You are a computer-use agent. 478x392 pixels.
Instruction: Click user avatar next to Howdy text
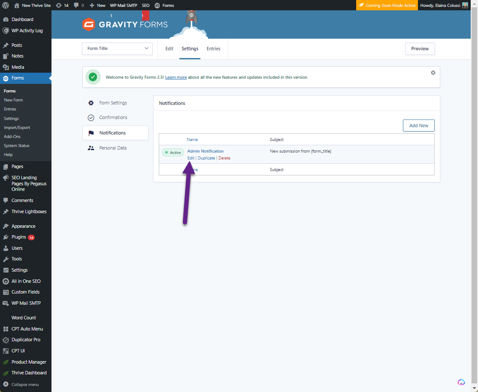tap(465, 5)
